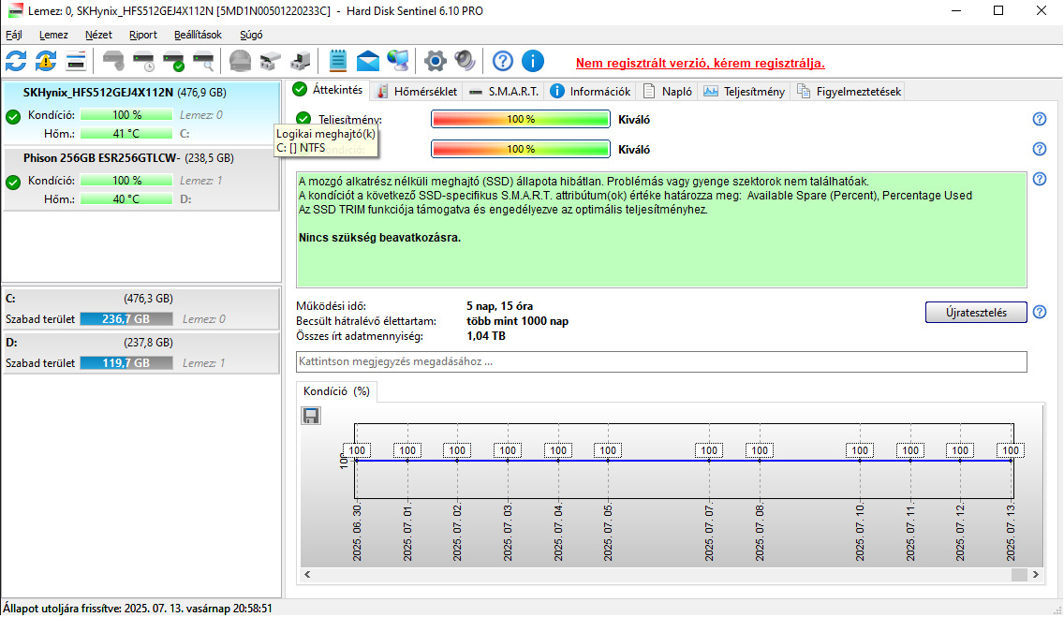
Task: Click help icon beside Újratesztelés button
Action: click(1039, 313)
